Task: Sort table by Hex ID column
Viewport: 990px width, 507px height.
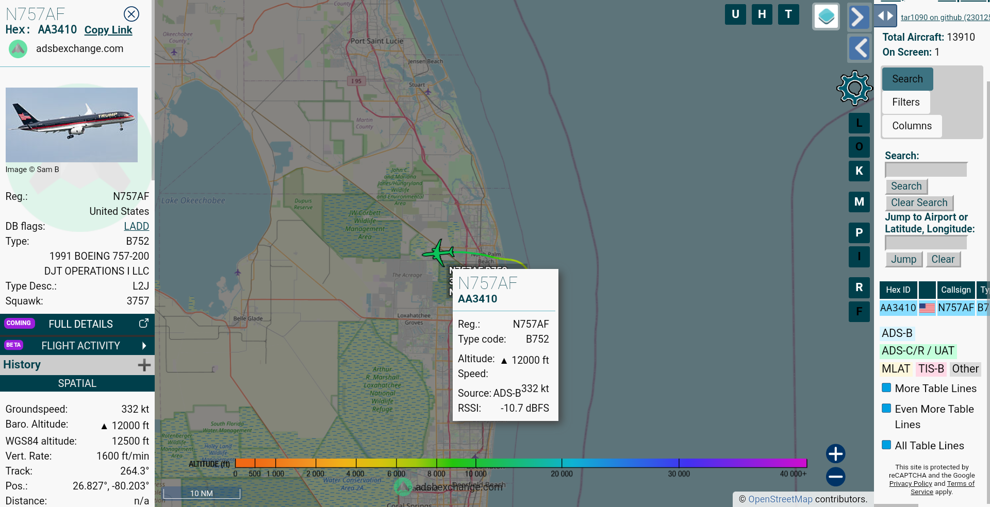Action: pos(898,290)
